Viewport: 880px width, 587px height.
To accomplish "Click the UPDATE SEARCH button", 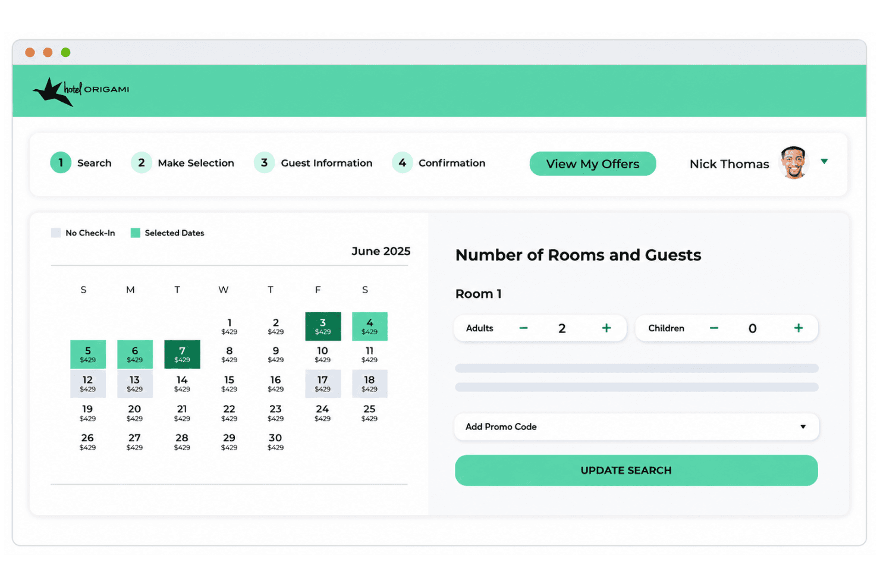I will point(636,470).
